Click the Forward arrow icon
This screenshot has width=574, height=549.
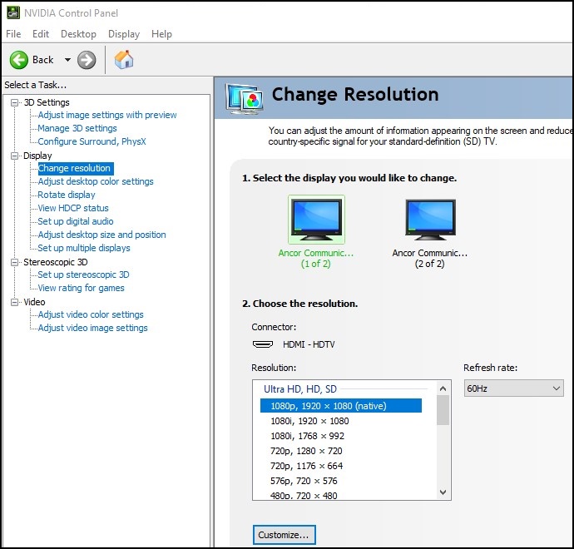tap(87, 60)
